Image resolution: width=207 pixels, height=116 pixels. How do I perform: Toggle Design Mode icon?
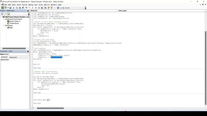42,8
